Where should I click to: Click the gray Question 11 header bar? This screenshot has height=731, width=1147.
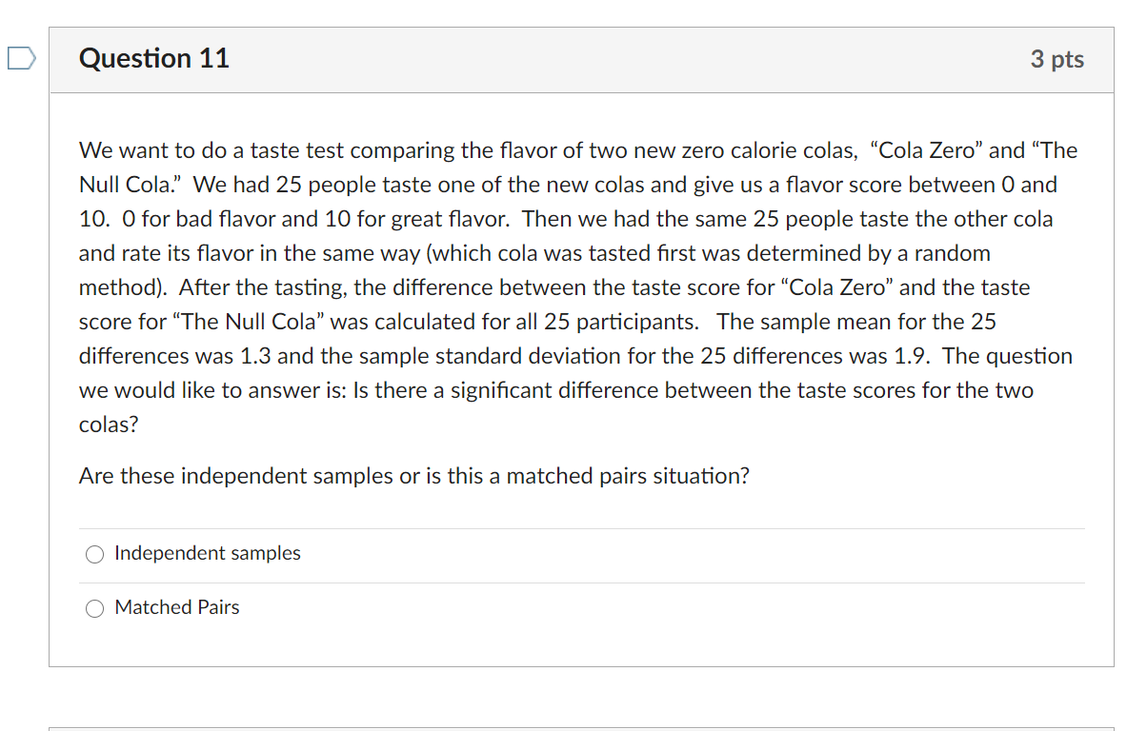(581, 60)
